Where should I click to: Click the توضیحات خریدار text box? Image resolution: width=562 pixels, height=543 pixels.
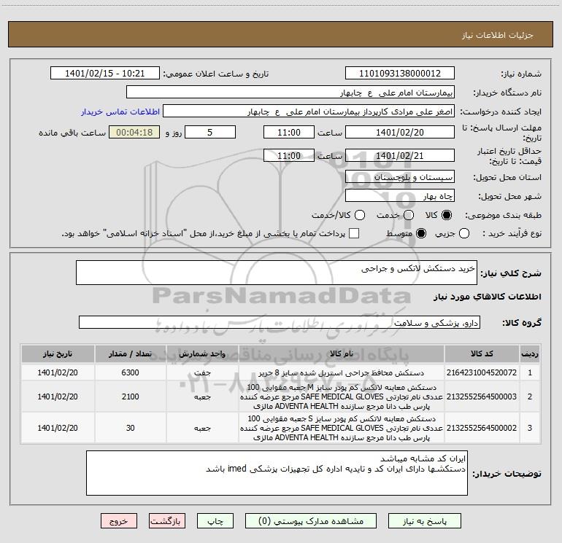point(277,473)
